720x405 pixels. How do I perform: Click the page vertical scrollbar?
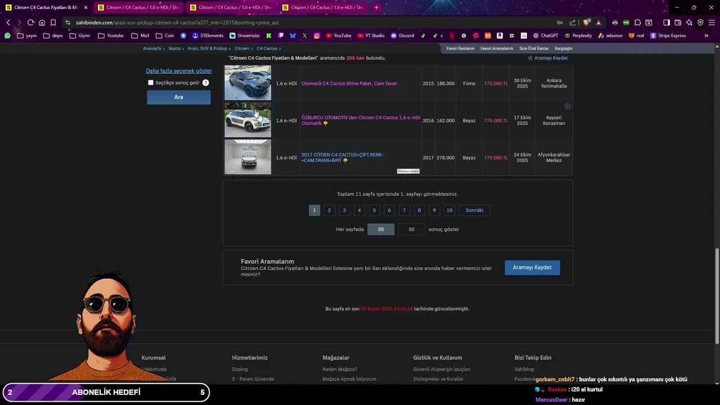pos(717,295)
